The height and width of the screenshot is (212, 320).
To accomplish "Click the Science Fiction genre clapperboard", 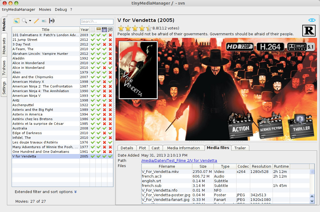I will (271, 126).
